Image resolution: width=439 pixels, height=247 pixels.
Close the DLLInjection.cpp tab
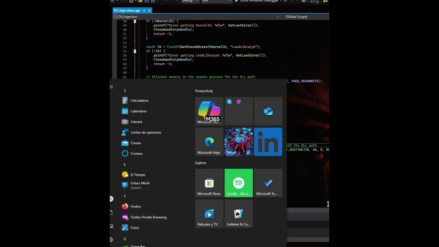[150, 11]
